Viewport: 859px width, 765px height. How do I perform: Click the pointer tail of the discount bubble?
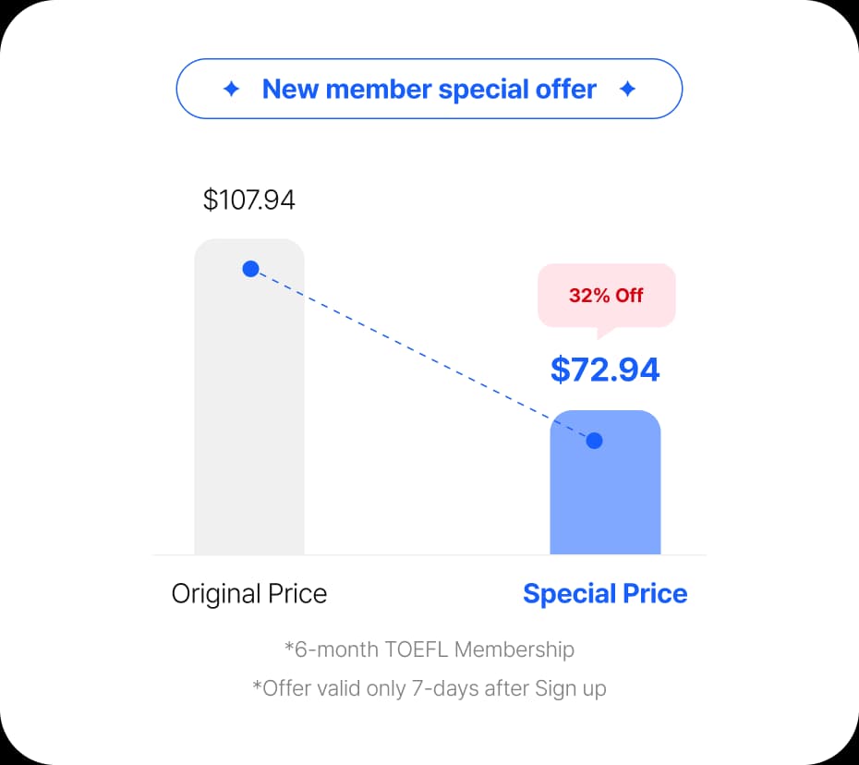pos(604,332)
